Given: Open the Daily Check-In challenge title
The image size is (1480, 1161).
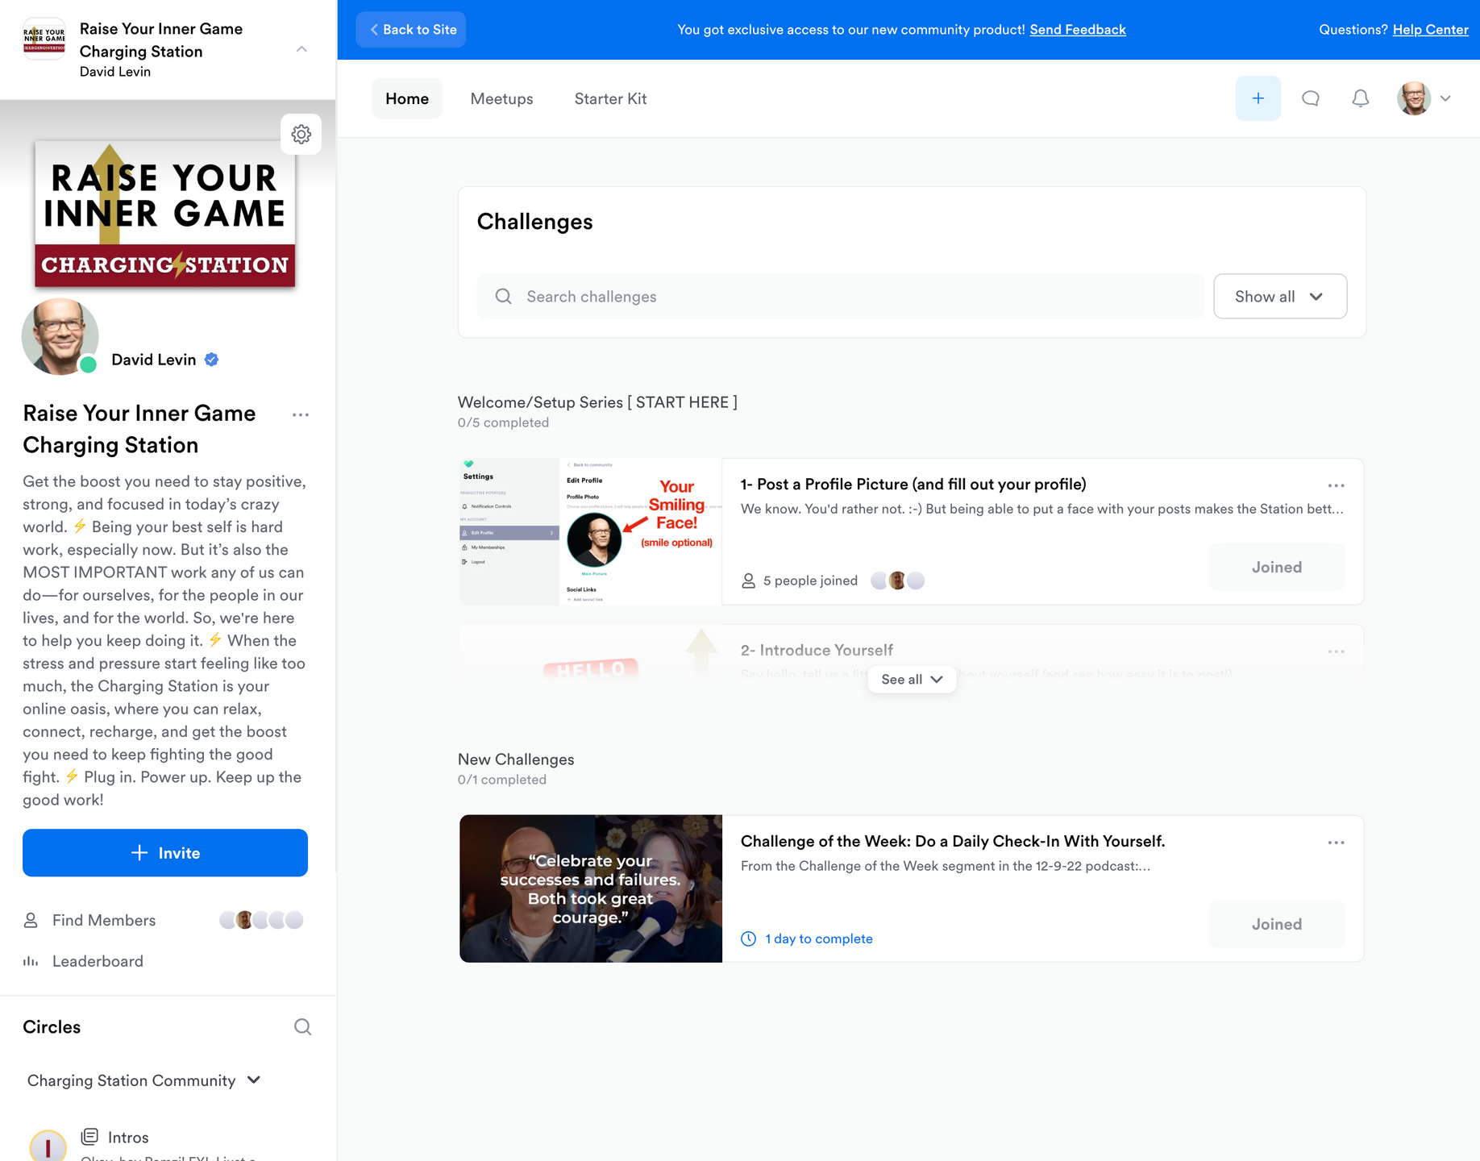Looking at the screenshot, I should point(953,841).
